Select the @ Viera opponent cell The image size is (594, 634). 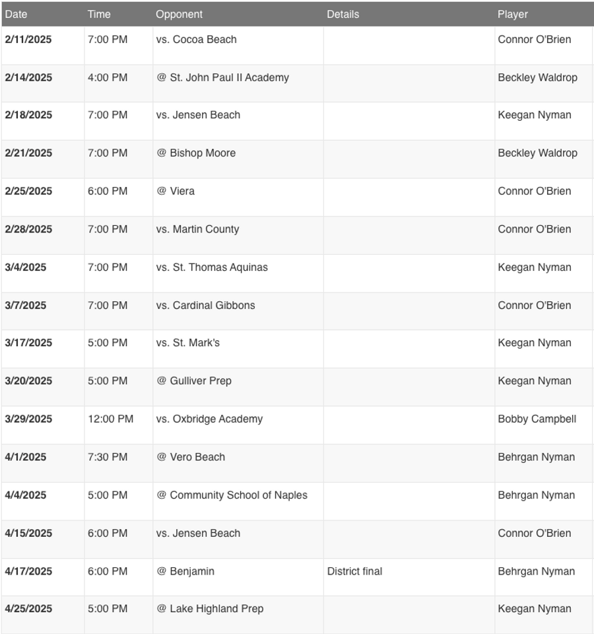point(176,192)
